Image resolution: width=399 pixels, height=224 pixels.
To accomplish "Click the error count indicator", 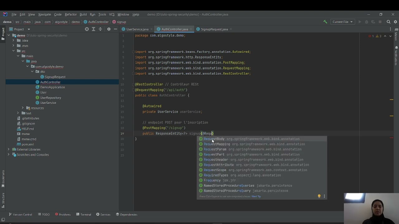I will pyautogui.click(x=371, y=36).
